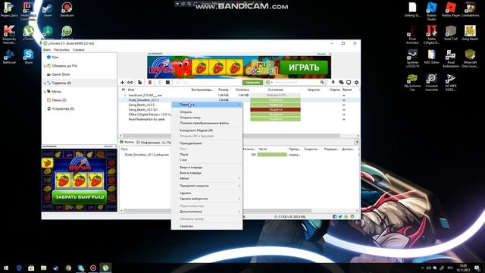This screenshot has width=485, height=273.
Task: Expand the Torrents (6) sidebar tree node
Action: 45,83
